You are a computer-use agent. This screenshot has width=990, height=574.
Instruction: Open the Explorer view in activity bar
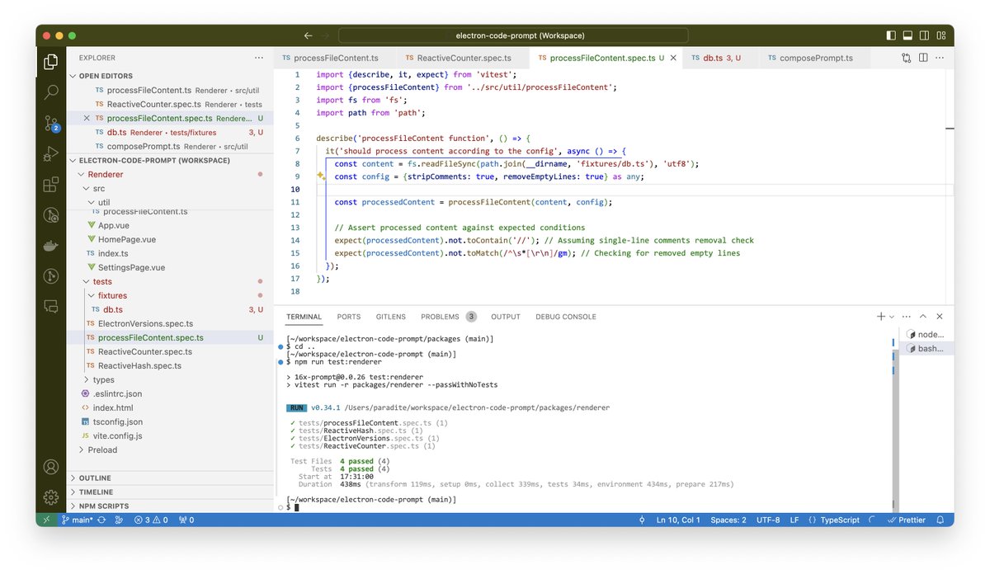point(51,62)
